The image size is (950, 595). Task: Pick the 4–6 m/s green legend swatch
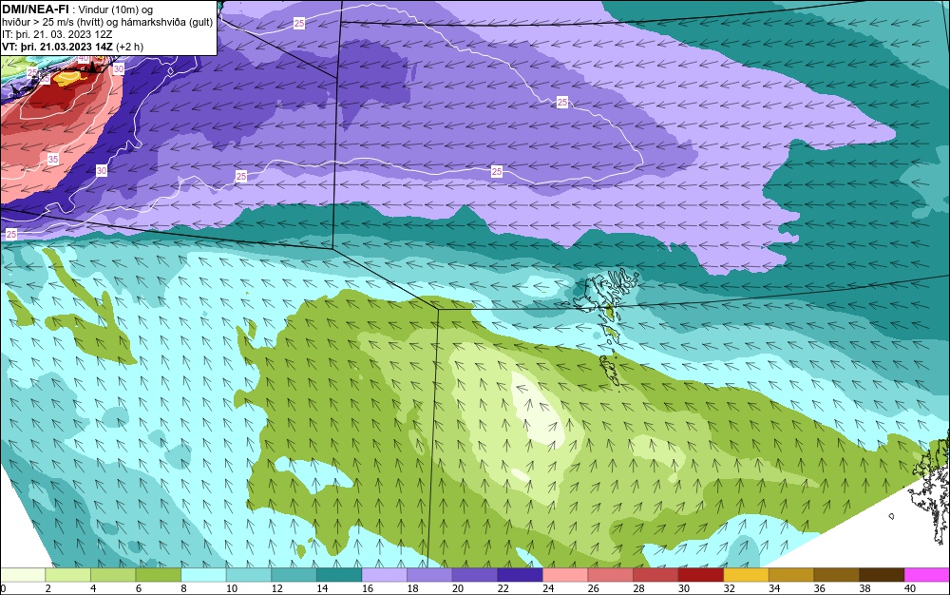113,575
